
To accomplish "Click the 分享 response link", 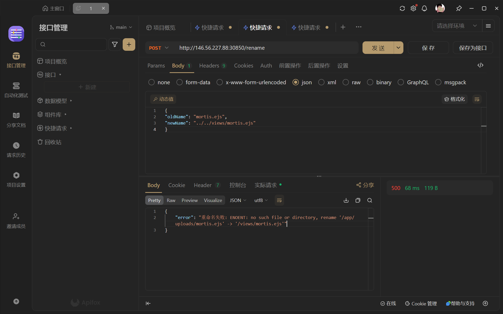I will tap(365, 185).
